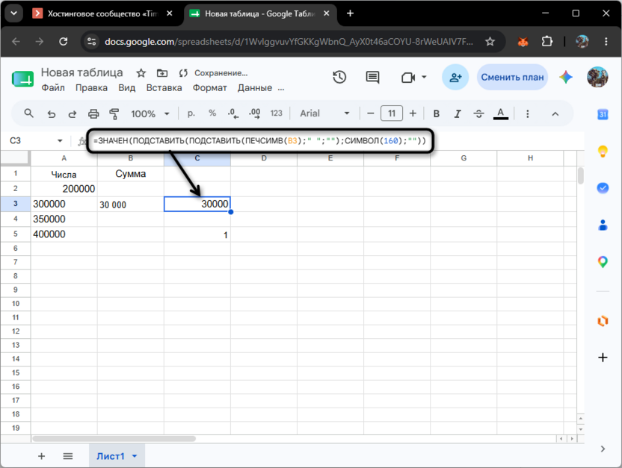Viewport: 622px width, 468px height.
Task: Open Google Keep lightbulb icon
Action: click(x=603, y=151)
